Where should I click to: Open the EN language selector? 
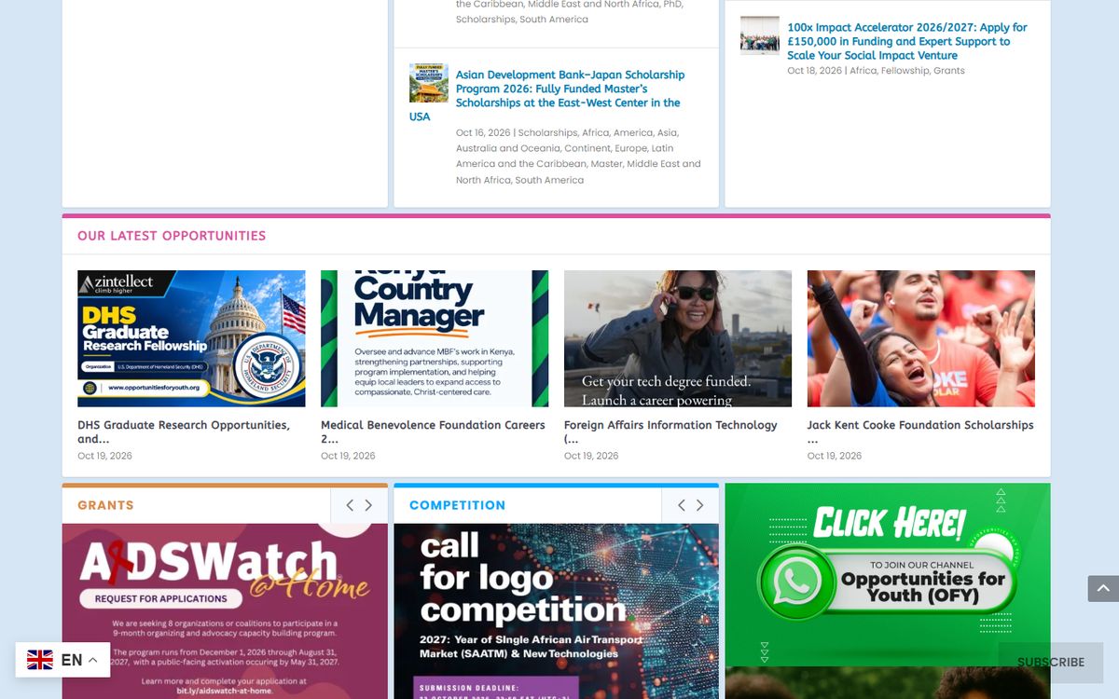pos(62,660)
